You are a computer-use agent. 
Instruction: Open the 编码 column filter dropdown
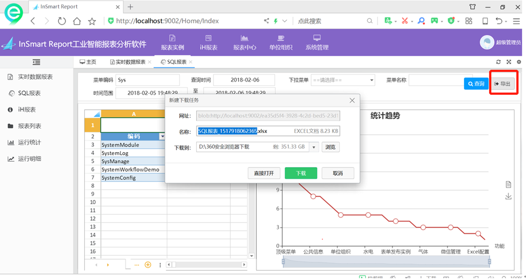[x=162, y=136]
